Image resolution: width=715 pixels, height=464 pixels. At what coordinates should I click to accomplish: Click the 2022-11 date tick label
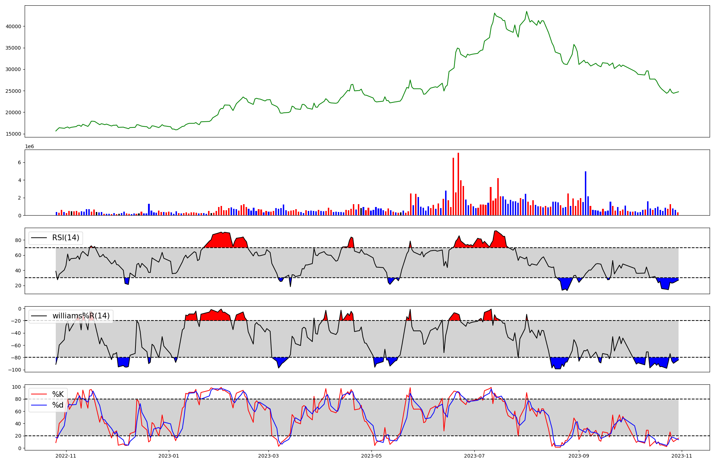66,456
